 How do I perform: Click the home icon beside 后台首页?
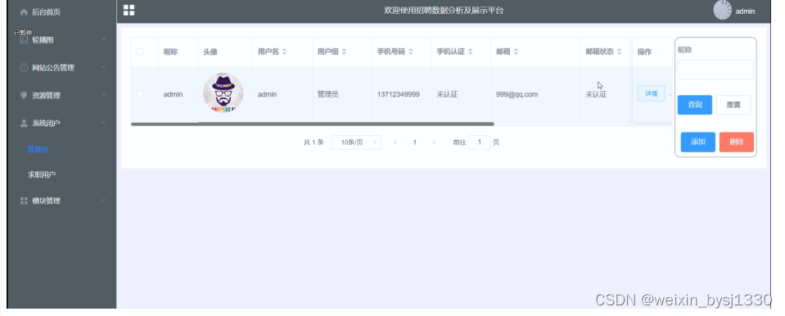pyautogui.click(x=24, y=12)
